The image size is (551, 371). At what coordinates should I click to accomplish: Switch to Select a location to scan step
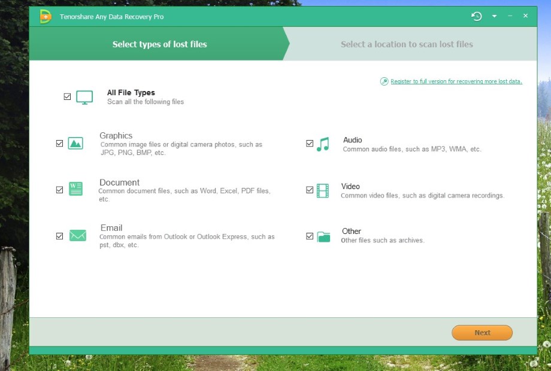point(407,44)
